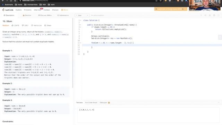Click the "Example 1:" heading

click(7, 51)
